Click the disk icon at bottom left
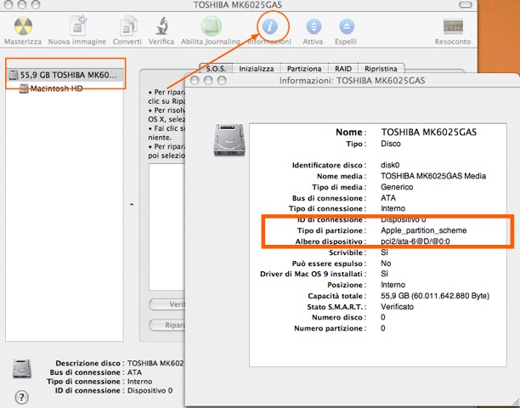Image resolution: width=520 pixels, height=408 pixels. [22, 369]
